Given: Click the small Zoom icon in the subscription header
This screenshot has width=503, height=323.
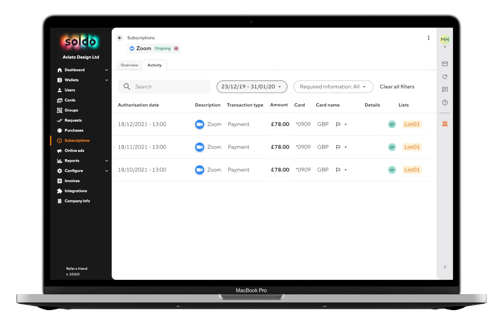Looking at the screenshot, I should coord(132,48).
